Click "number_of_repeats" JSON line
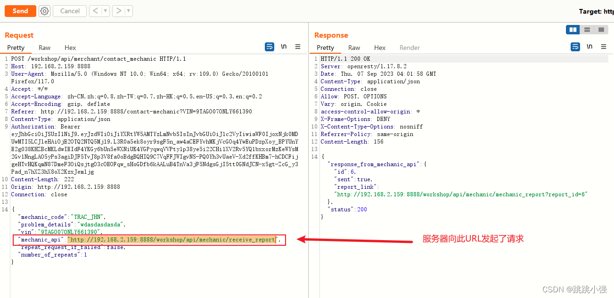614x298 pixels. (52, 255)
